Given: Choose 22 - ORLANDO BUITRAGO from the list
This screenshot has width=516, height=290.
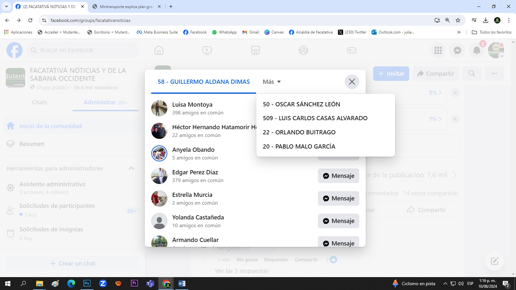Looking at the screenshot, I should (299, 132).
